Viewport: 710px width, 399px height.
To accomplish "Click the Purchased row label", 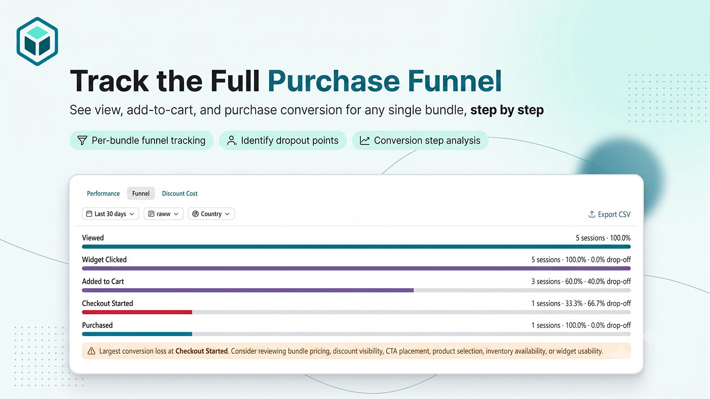I will (97, 325).
